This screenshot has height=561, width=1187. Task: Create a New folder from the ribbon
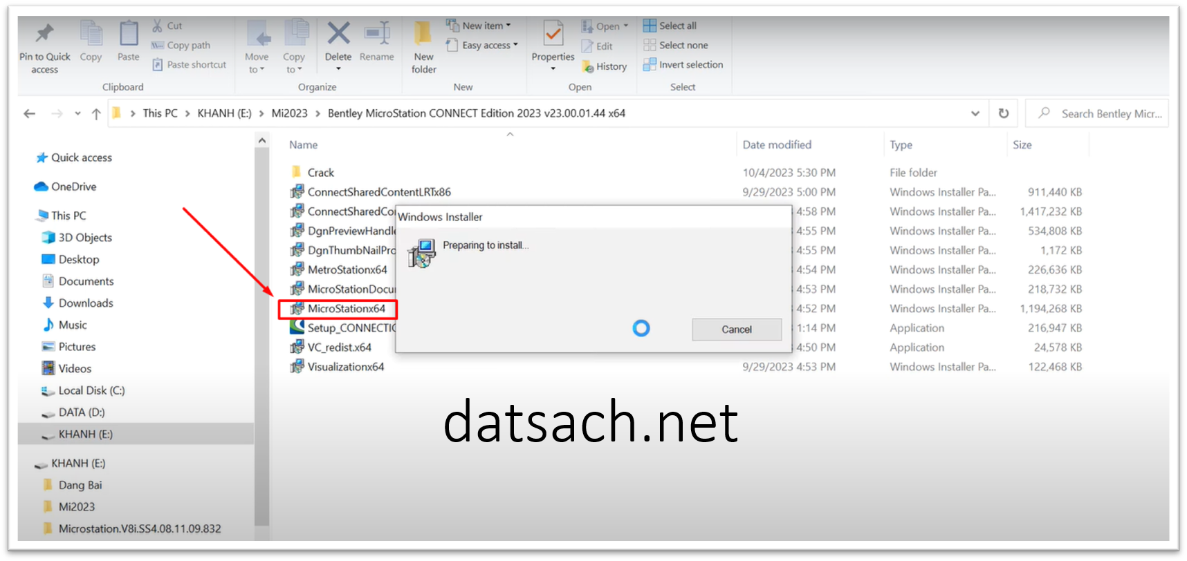(423, 47)
